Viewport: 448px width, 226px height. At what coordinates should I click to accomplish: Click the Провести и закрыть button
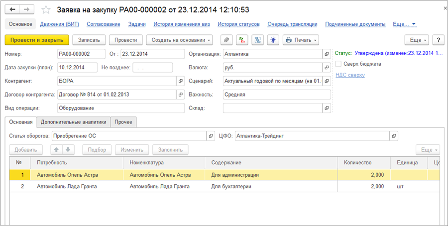[37, 40]
